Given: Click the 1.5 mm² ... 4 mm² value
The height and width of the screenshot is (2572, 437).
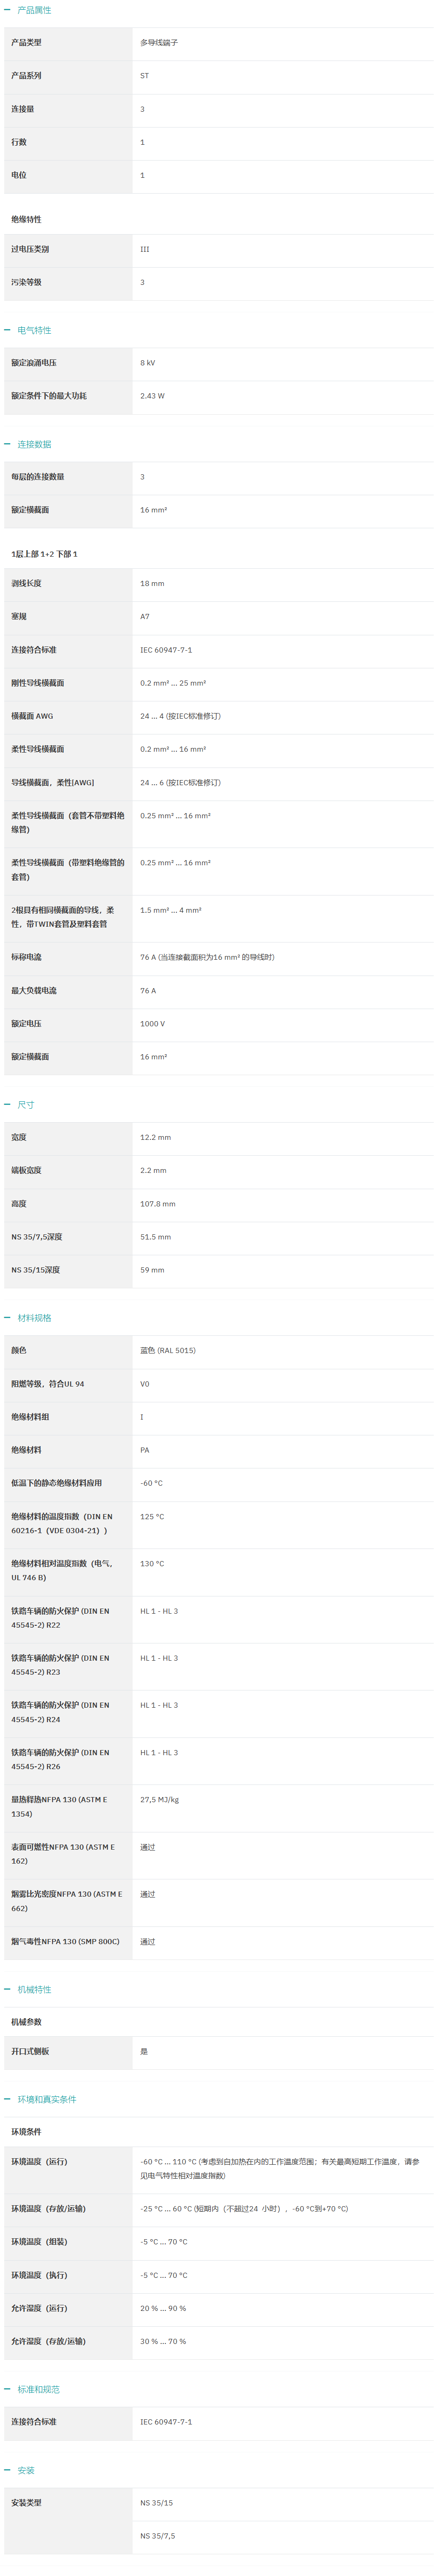Looking at the screenshot, I should [x=171, y=910].
